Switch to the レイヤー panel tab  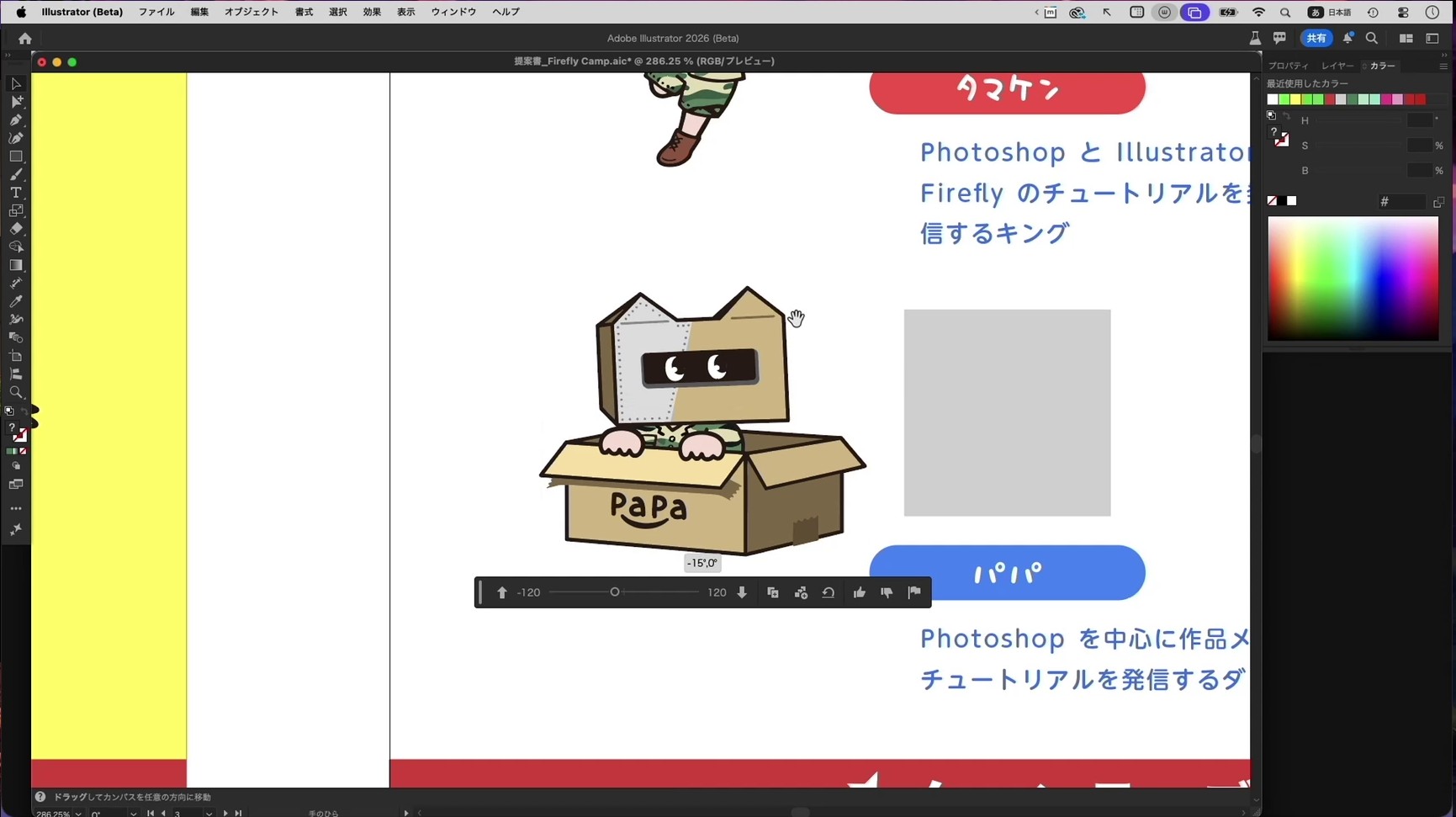tap(1337, 65)
